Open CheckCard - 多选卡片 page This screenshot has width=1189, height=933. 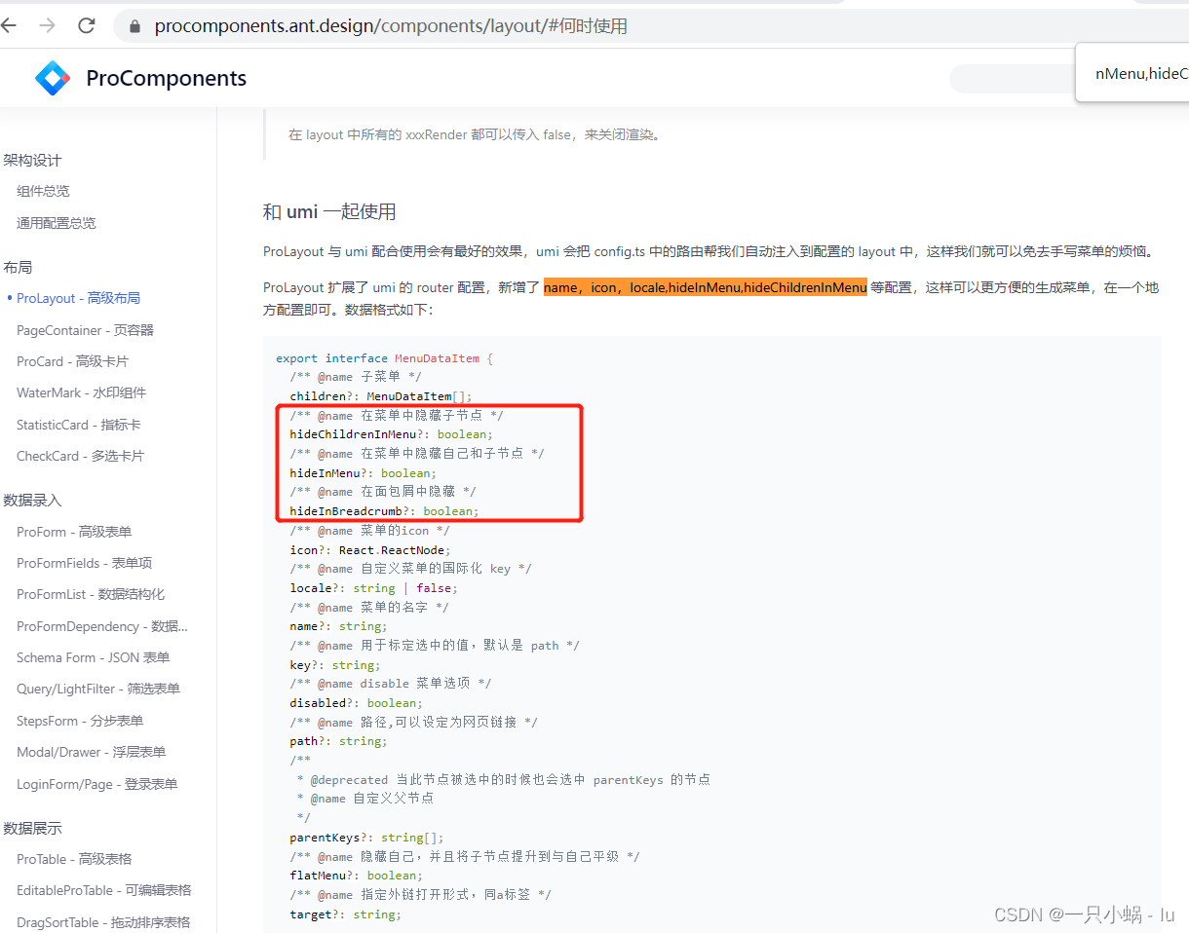pos(80,456)
